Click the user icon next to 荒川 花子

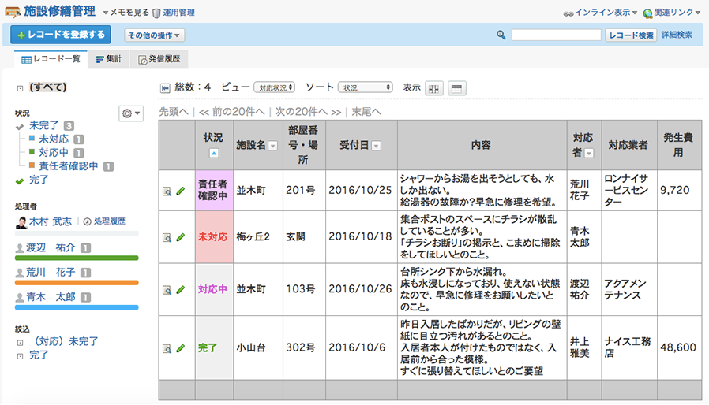click(20, 273)
